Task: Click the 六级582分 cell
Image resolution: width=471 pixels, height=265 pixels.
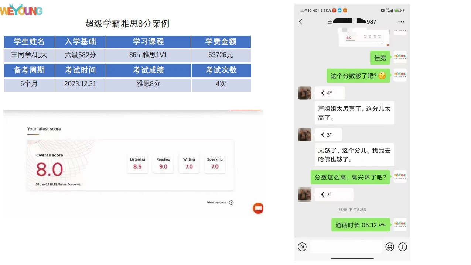Action: click(81, 55)
